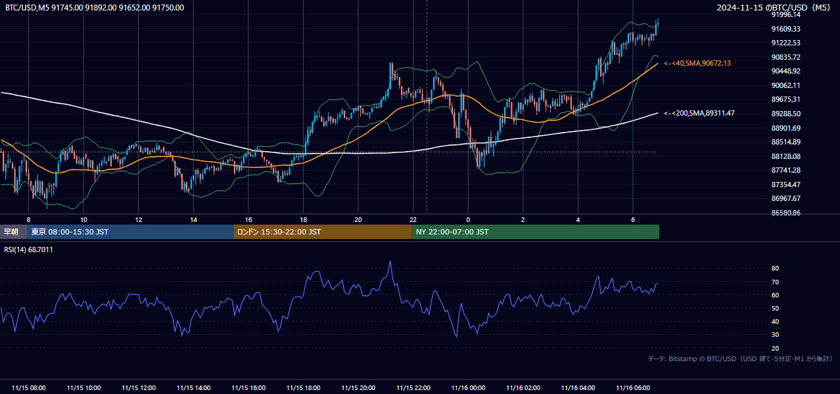The image size is (840, 394).
Task: Click hour label 16 under the price chart
Action: pos(248,219)
